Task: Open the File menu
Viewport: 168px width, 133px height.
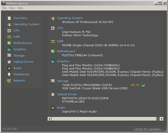Action: tap(4, 8)
